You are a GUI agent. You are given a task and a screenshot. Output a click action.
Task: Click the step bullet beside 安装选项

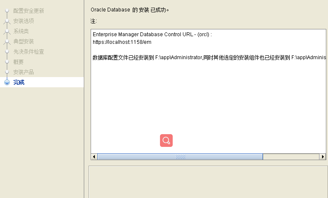pos(7,21)
